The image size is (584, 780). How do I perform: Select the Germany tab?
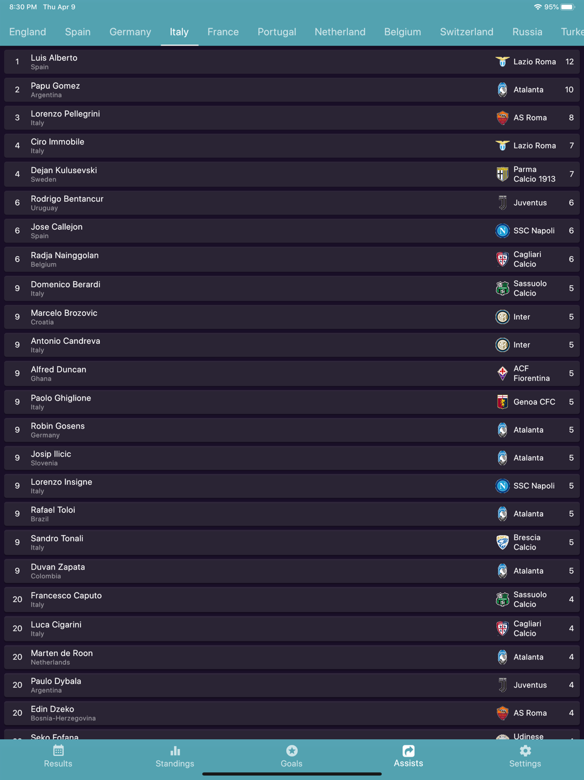pyautogui.click(x=130, y=32)
